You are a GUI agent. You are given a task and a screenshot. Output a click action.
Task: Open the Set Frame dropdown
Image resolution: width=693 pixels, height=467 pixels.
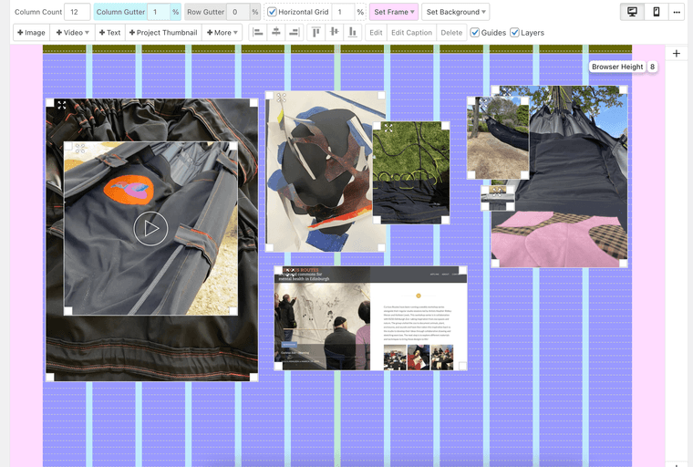coord(394,12)
